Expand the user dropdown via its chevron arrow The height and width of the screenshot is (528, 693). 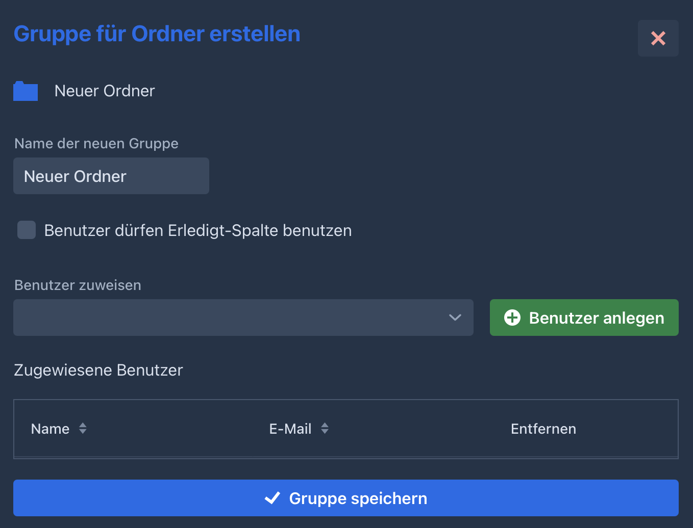455,318
